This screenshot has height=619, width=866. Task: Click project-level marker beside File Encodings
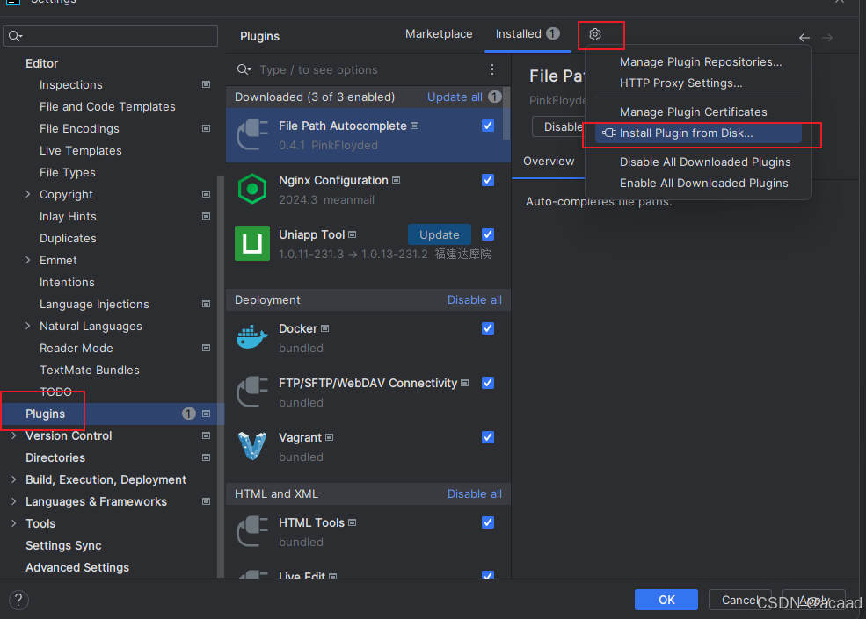click(x=206, y=128)
